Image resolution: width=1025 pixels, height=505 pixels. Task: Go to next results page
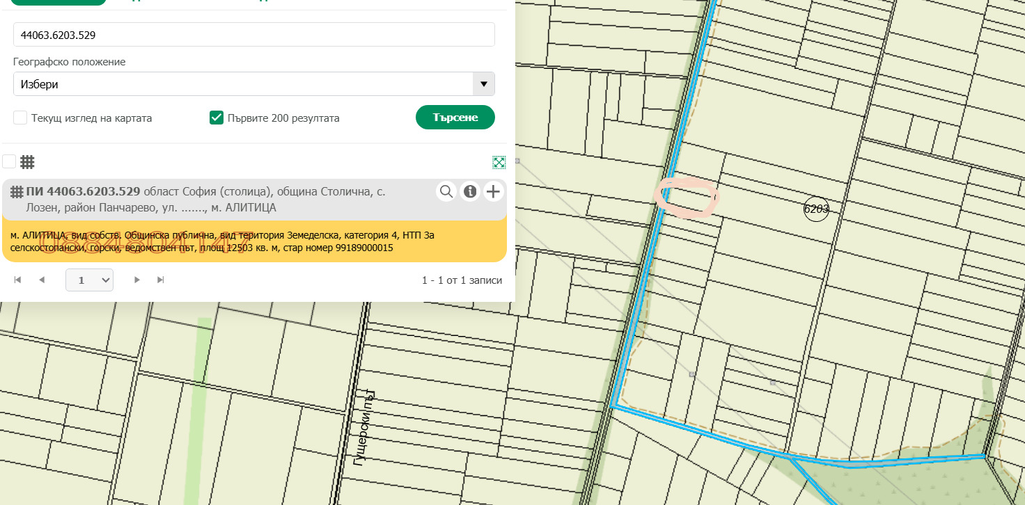(x=137, y=280)
